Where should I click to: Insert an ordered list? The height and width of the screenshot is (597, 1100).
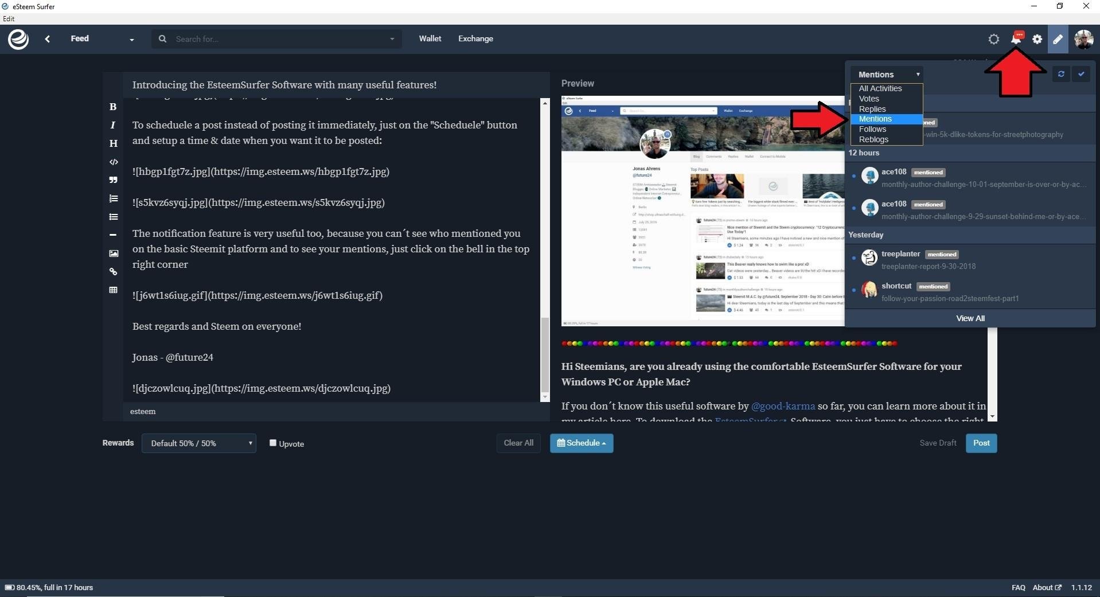[x=113, y=198]
